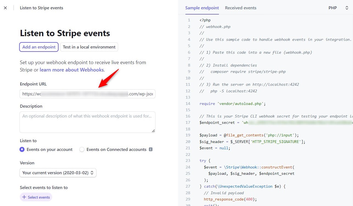The width and height of the screenshot is (353, 206).
Task: Click the Add an endpoint button
Action: tap(39, 47)
